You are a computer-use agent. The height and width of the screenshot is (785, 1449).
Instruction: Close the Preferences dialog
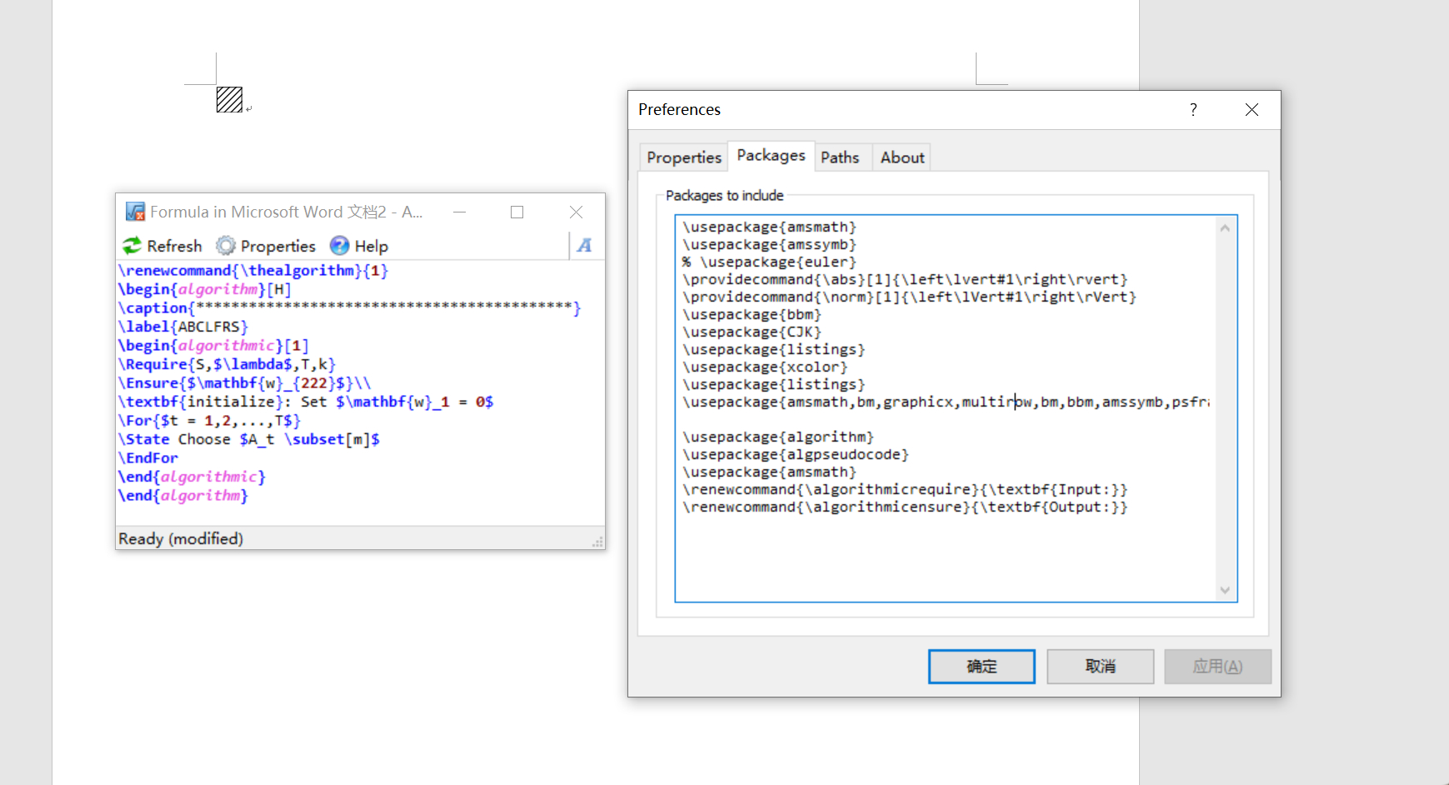click(x=1252, y=109)
